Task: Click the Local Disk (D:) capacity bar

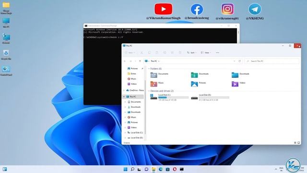Action: click(214, 97)
